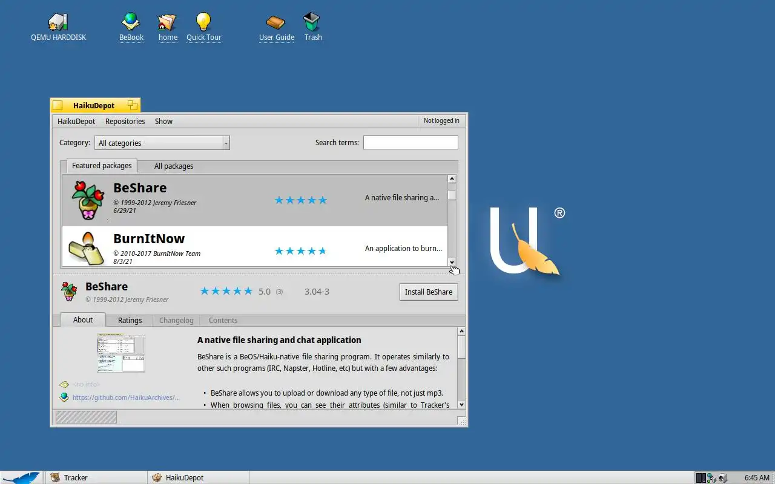Click the no-info email icon in About tab

click(x=64, y=384)
